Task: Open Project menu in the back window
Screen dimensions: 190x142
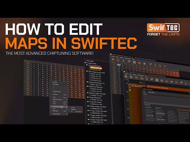Action: pyautogui.click(x=113, y=56)
